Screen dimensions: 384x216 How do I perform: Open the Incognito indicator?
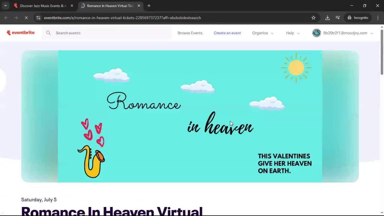(358, 18)
